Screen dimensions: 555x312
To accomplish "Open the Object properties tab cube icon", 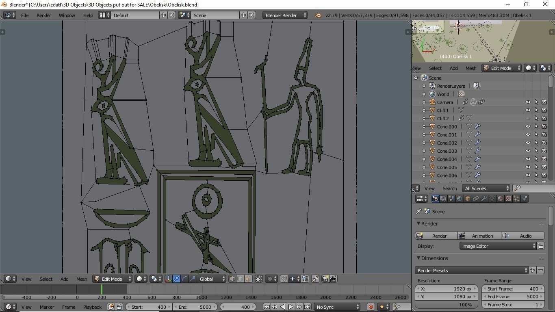I will (468, 199).
